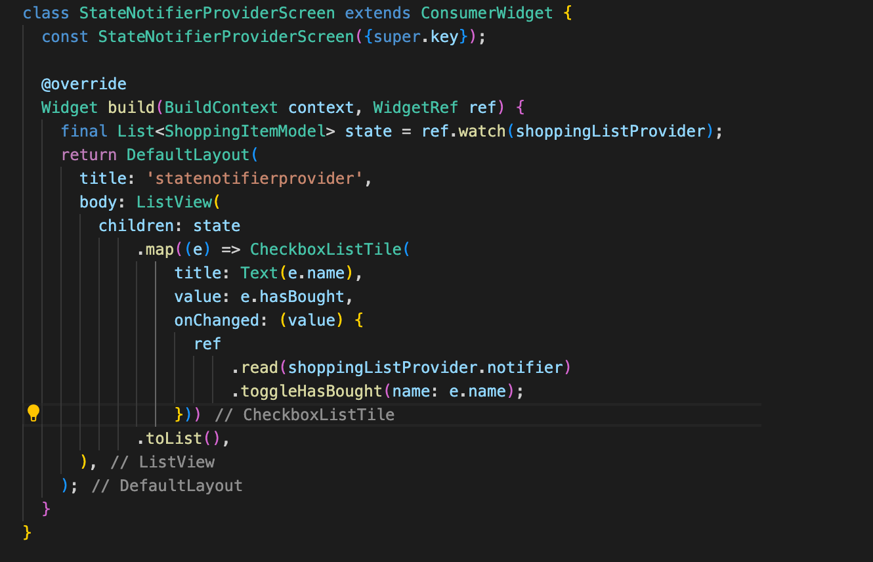This screenshot has height=562, width=873.
Task: Click the final yellow closing brace of class
Action: (27, 531)
